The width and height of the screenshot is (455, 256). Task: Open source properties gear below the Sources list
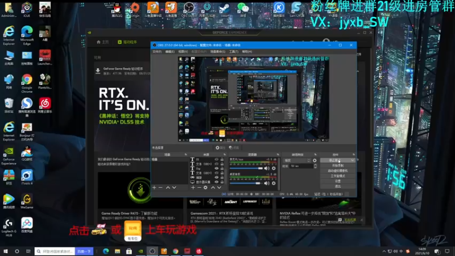[205, 188]
